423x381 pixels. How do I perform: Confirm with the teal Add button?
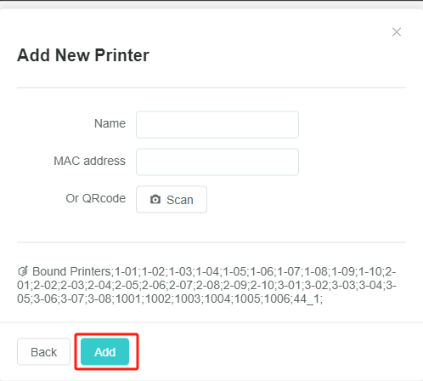tap(104, 352)
